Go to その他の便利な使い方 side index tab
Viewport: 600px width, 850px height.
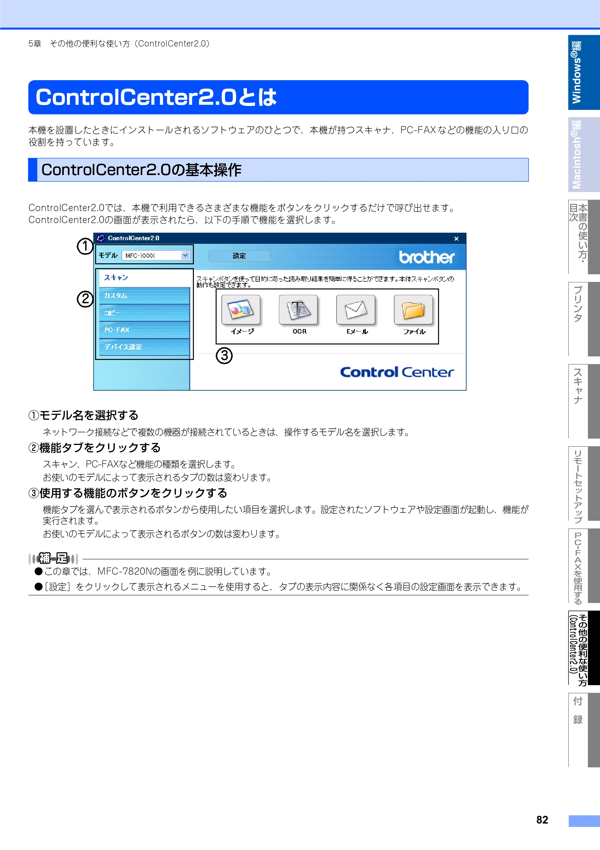(584, 648)
